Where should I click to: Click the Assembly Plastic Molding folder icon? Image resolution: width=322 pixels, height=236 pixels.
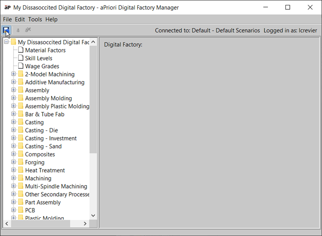pos(21,106)
